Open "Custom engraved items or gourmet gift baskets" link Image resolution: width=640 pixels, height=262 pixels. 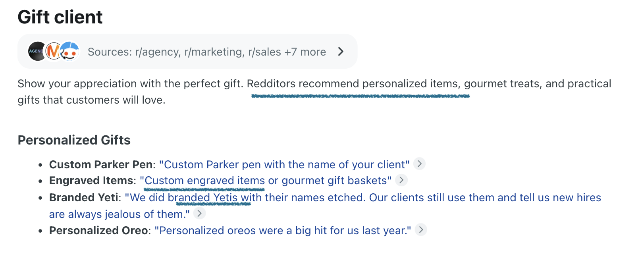266,180
